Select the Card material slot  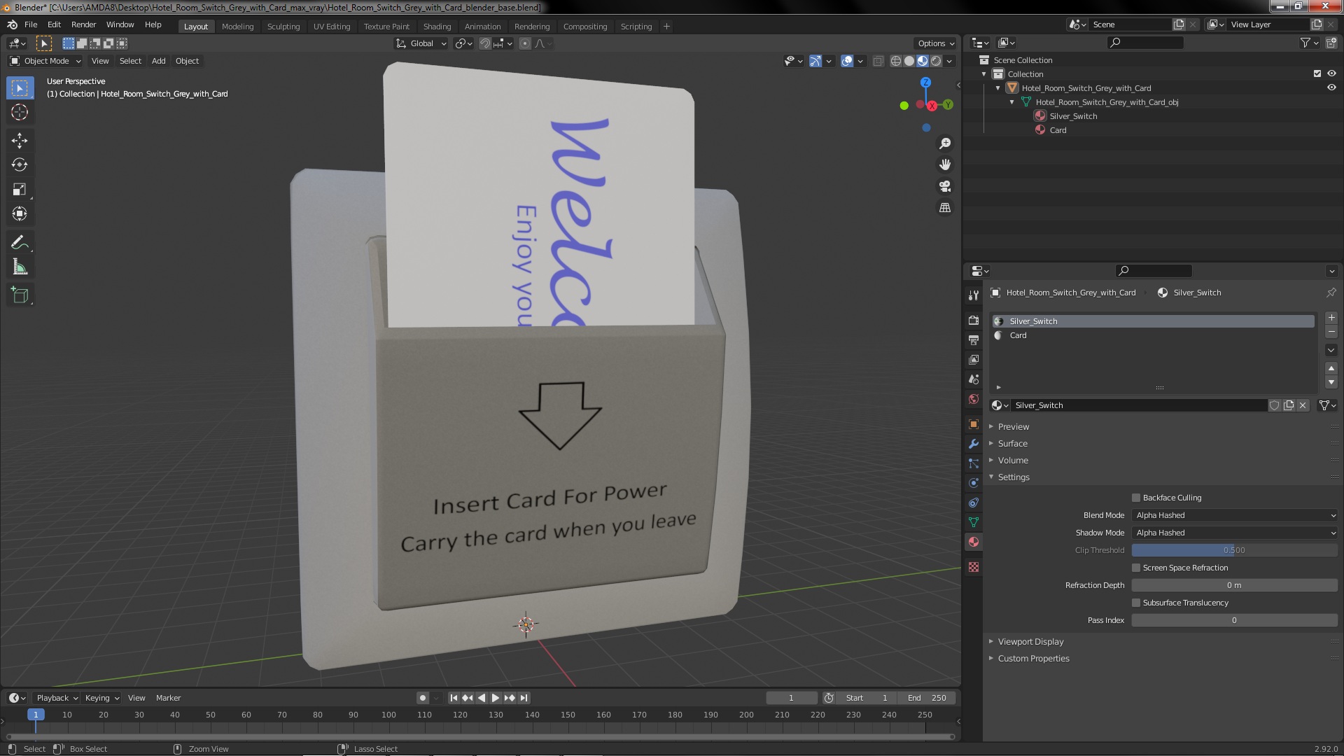pos(1018,335)
